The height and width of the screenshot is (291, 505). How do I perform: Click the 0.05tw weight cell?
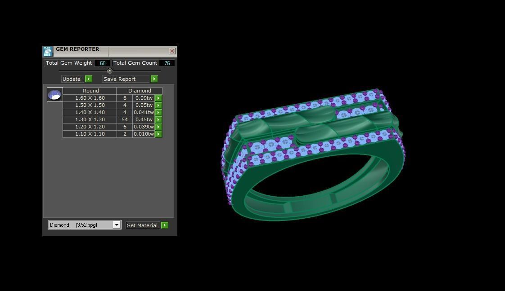(x=144, y=105)
